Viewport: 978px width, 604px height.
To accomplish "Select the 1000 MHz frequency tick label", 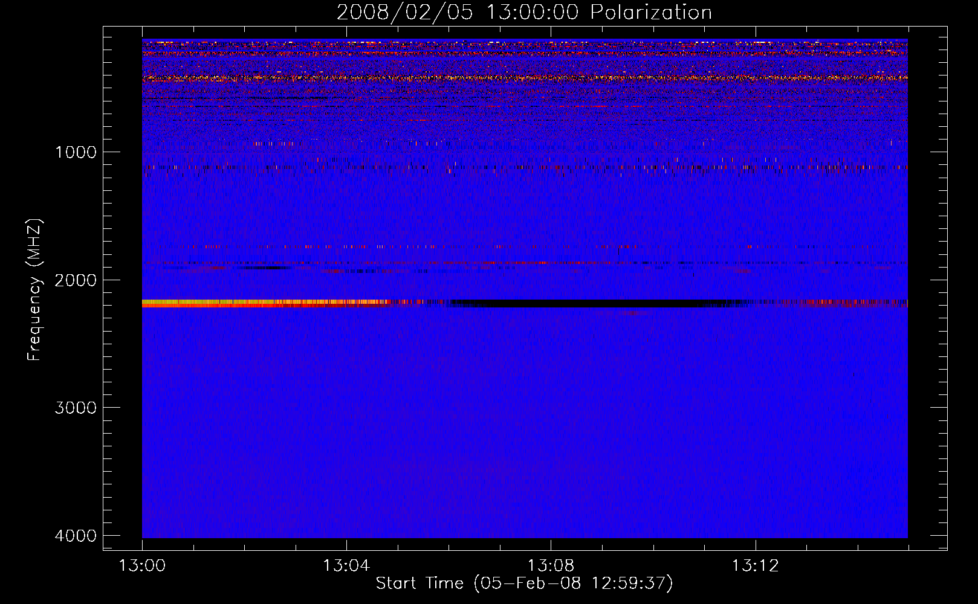I will pos(76,152).
